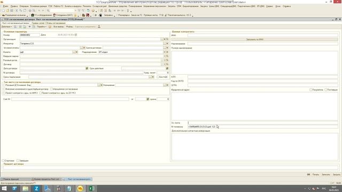Expand the Подразделение dropdown arrow
The width and height of the screenshot is (342, 192).
165,52
